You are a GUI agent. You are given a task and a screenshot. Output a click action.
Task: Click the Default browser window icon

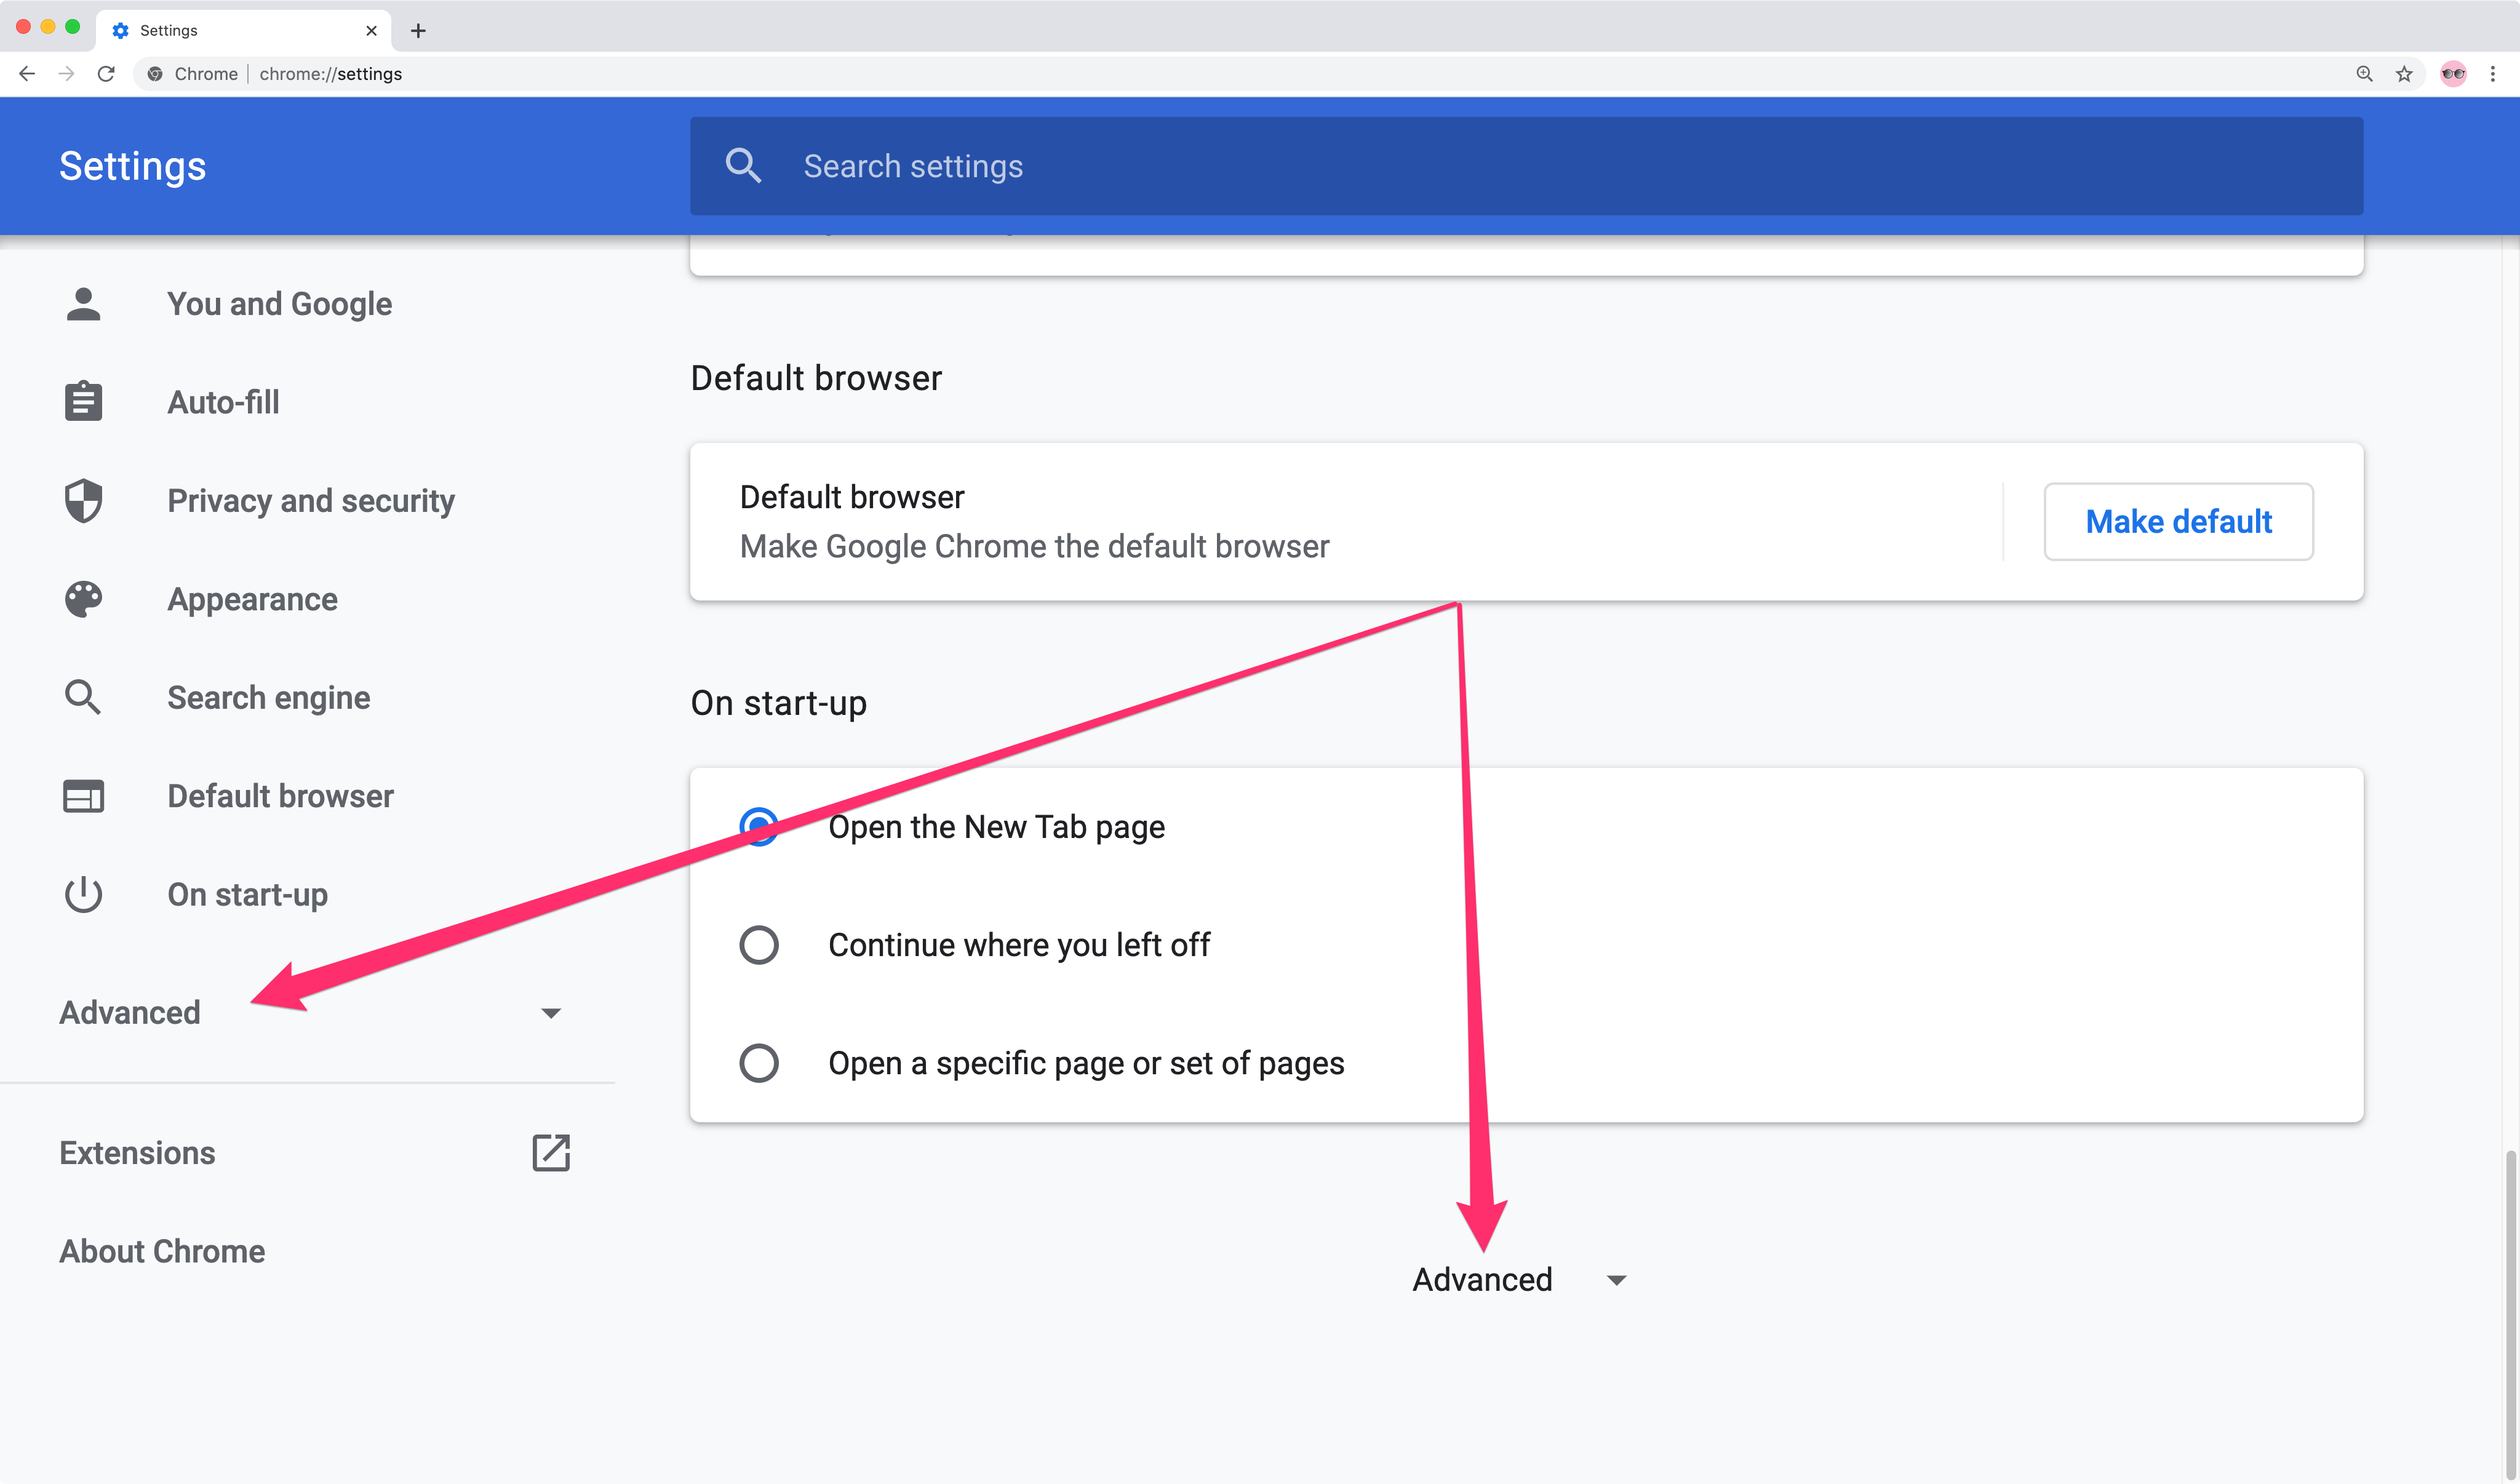point(83,795)
